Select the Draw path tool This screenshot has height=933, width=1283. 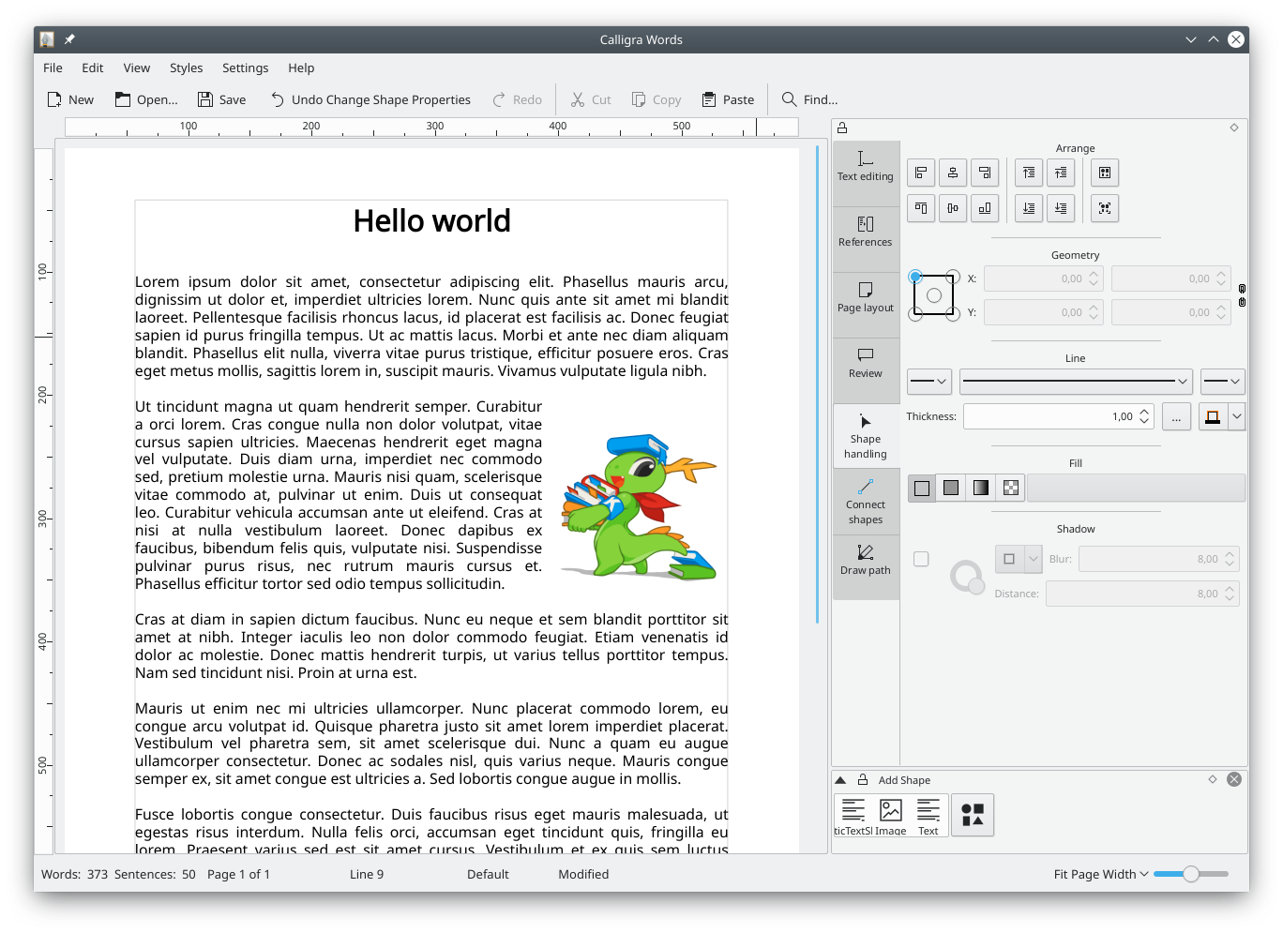pos(865,560)
